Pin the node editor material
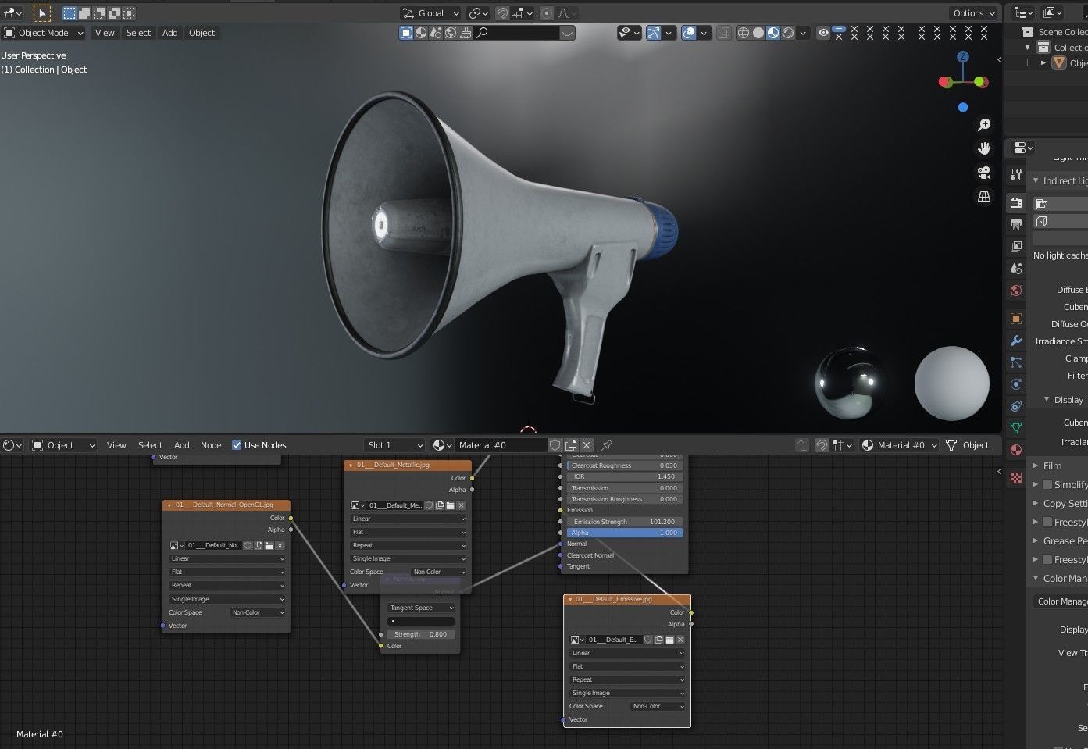1088x749 pixels. (607, 445)
